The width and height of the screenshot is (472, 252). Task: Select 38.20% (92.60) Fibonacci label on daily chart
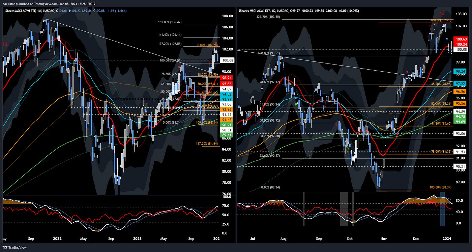tap(269, 136)
